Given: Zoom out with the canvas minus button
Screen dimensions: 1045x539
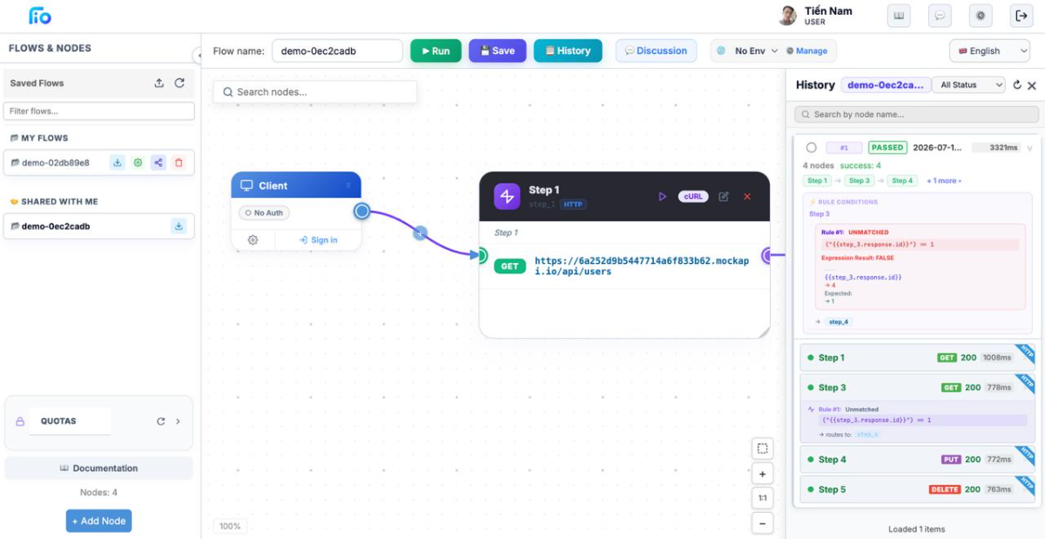Looking at the screenshot, I should (762, 524).
